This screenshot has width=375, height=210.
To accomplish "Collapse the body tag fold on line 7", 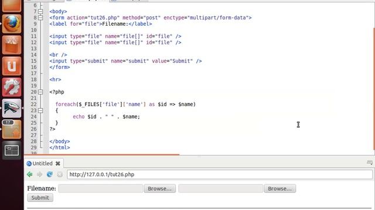I will [x=40, y=12].
